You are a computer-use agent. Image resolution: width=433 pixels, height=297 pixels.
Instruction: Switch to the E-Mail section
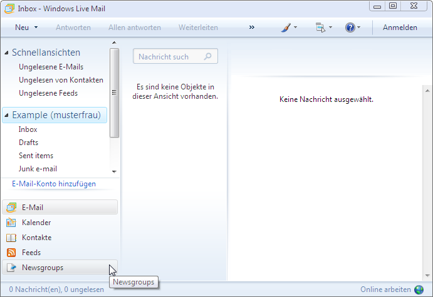60,207
